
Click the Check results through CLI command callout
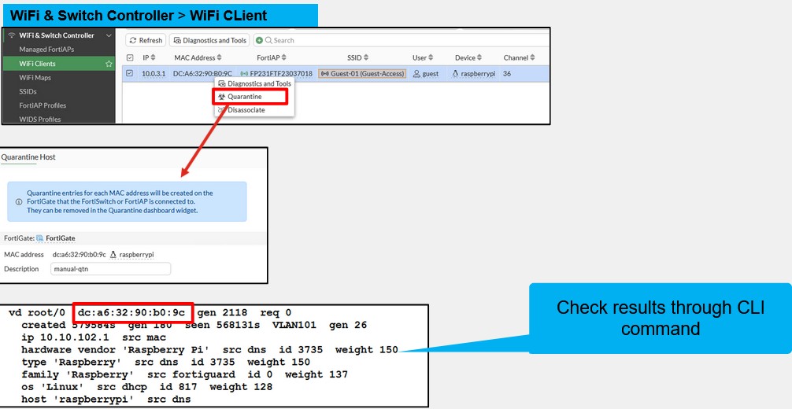[x=661, y=318]
